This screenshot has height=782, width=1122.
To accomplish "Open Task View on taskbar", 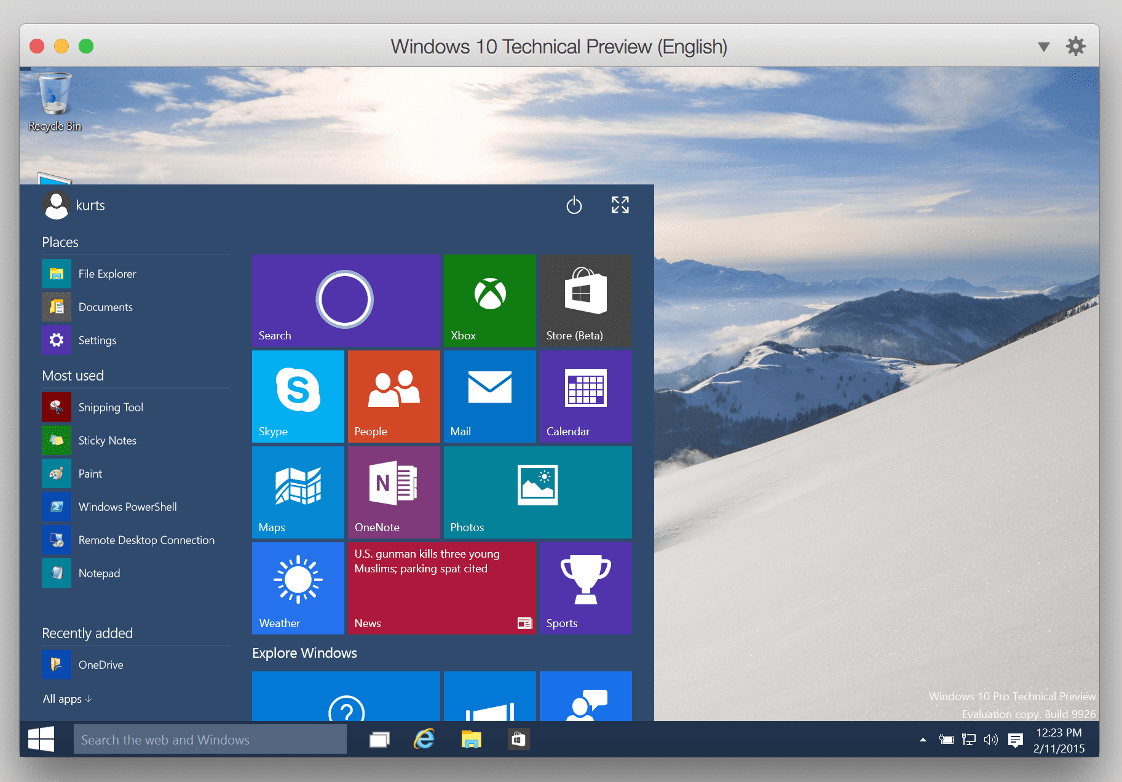I will [379, 740].
